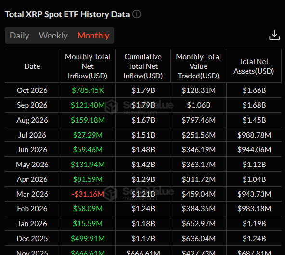Click the $121.40M inflow value
Image resolution: width=285 pixels, height=255 pixels.
tap(88, 105)
